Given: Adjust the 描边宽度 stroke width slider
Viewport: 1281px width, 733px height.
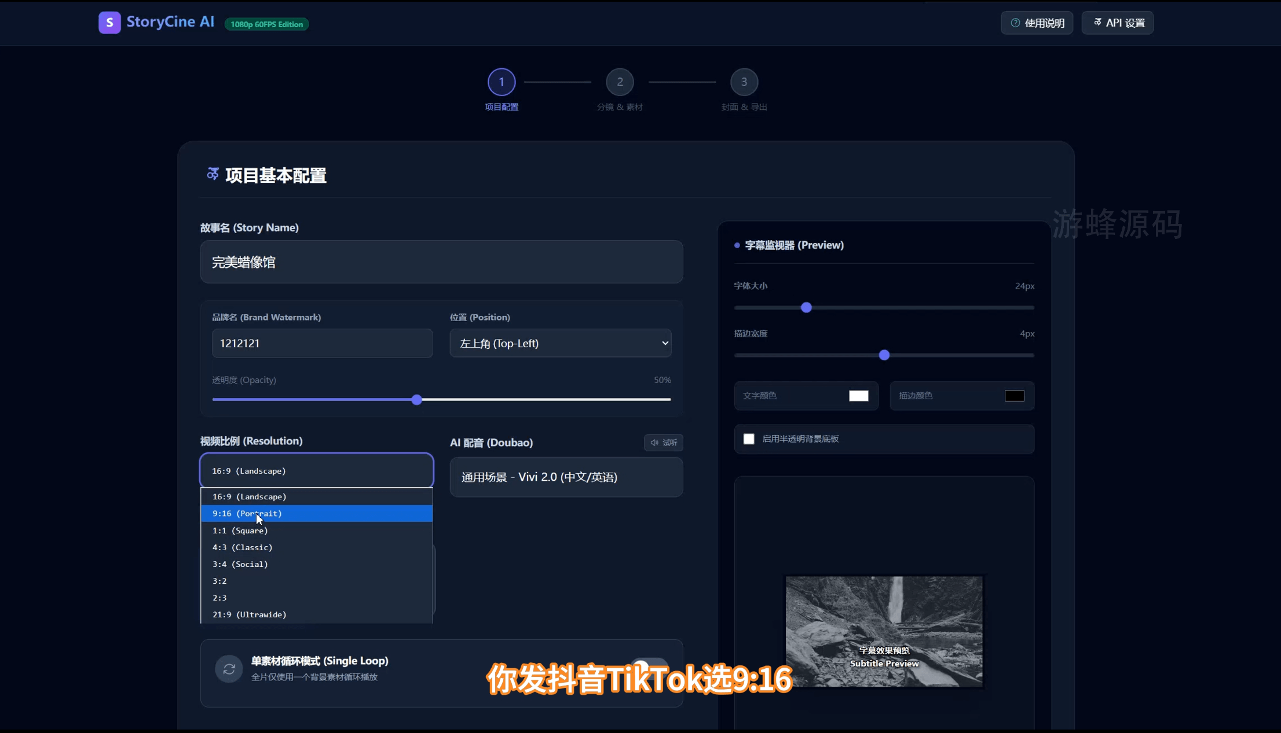Looking at the screenshot, I should 884,355.
